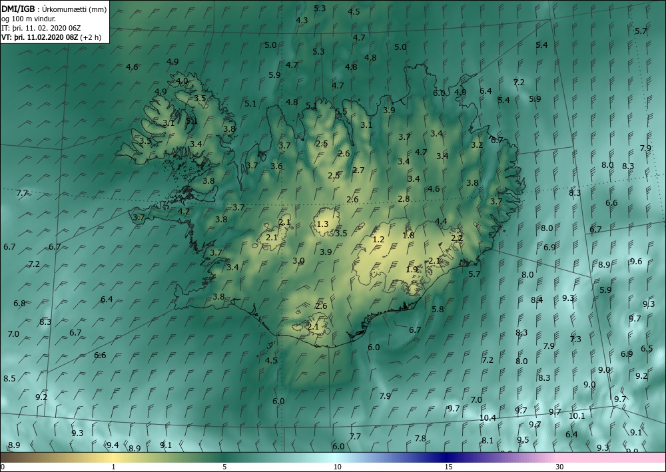Screen dimensions: 666x472
Task: Click the 5.5 value on the north coast
Action: 341,112
